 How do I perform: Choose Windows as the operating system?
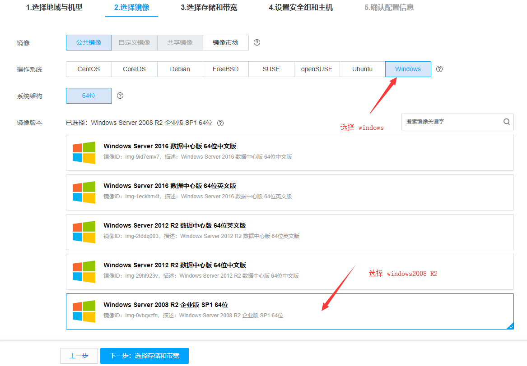tap(408, 69)
